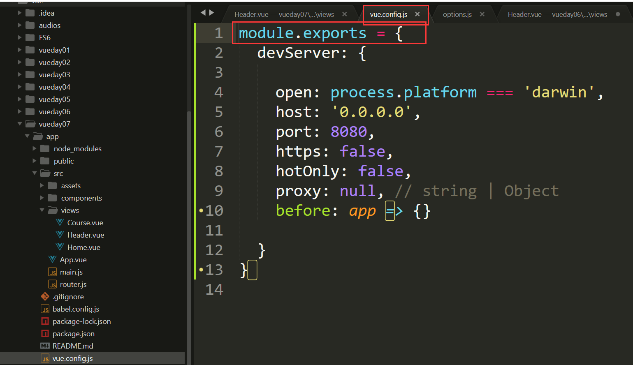Switch to Header.vue vueday06 tab
The width and height of the screenshot is (633, 365).
click(557, 14)
